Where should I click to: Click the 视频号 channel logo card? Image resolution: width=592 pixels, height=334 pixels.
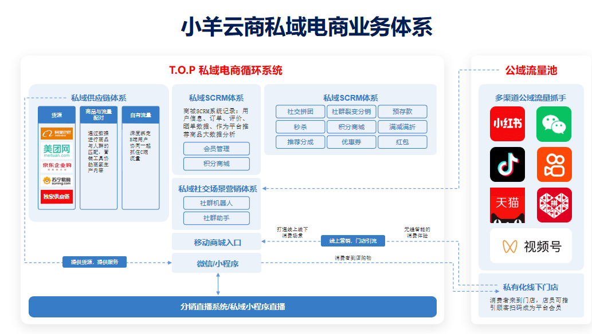[531, 246]
